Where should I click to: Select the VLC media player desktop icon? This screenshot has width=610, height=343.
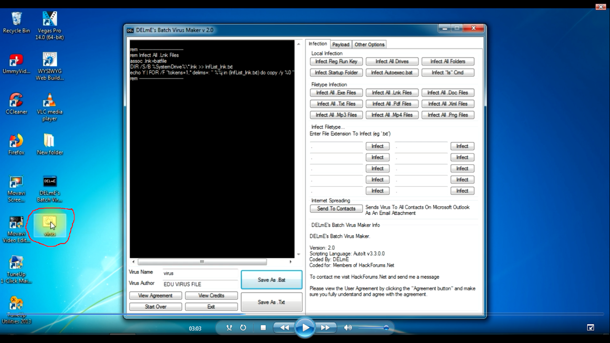pyautogui.click(x=50, y=107)
